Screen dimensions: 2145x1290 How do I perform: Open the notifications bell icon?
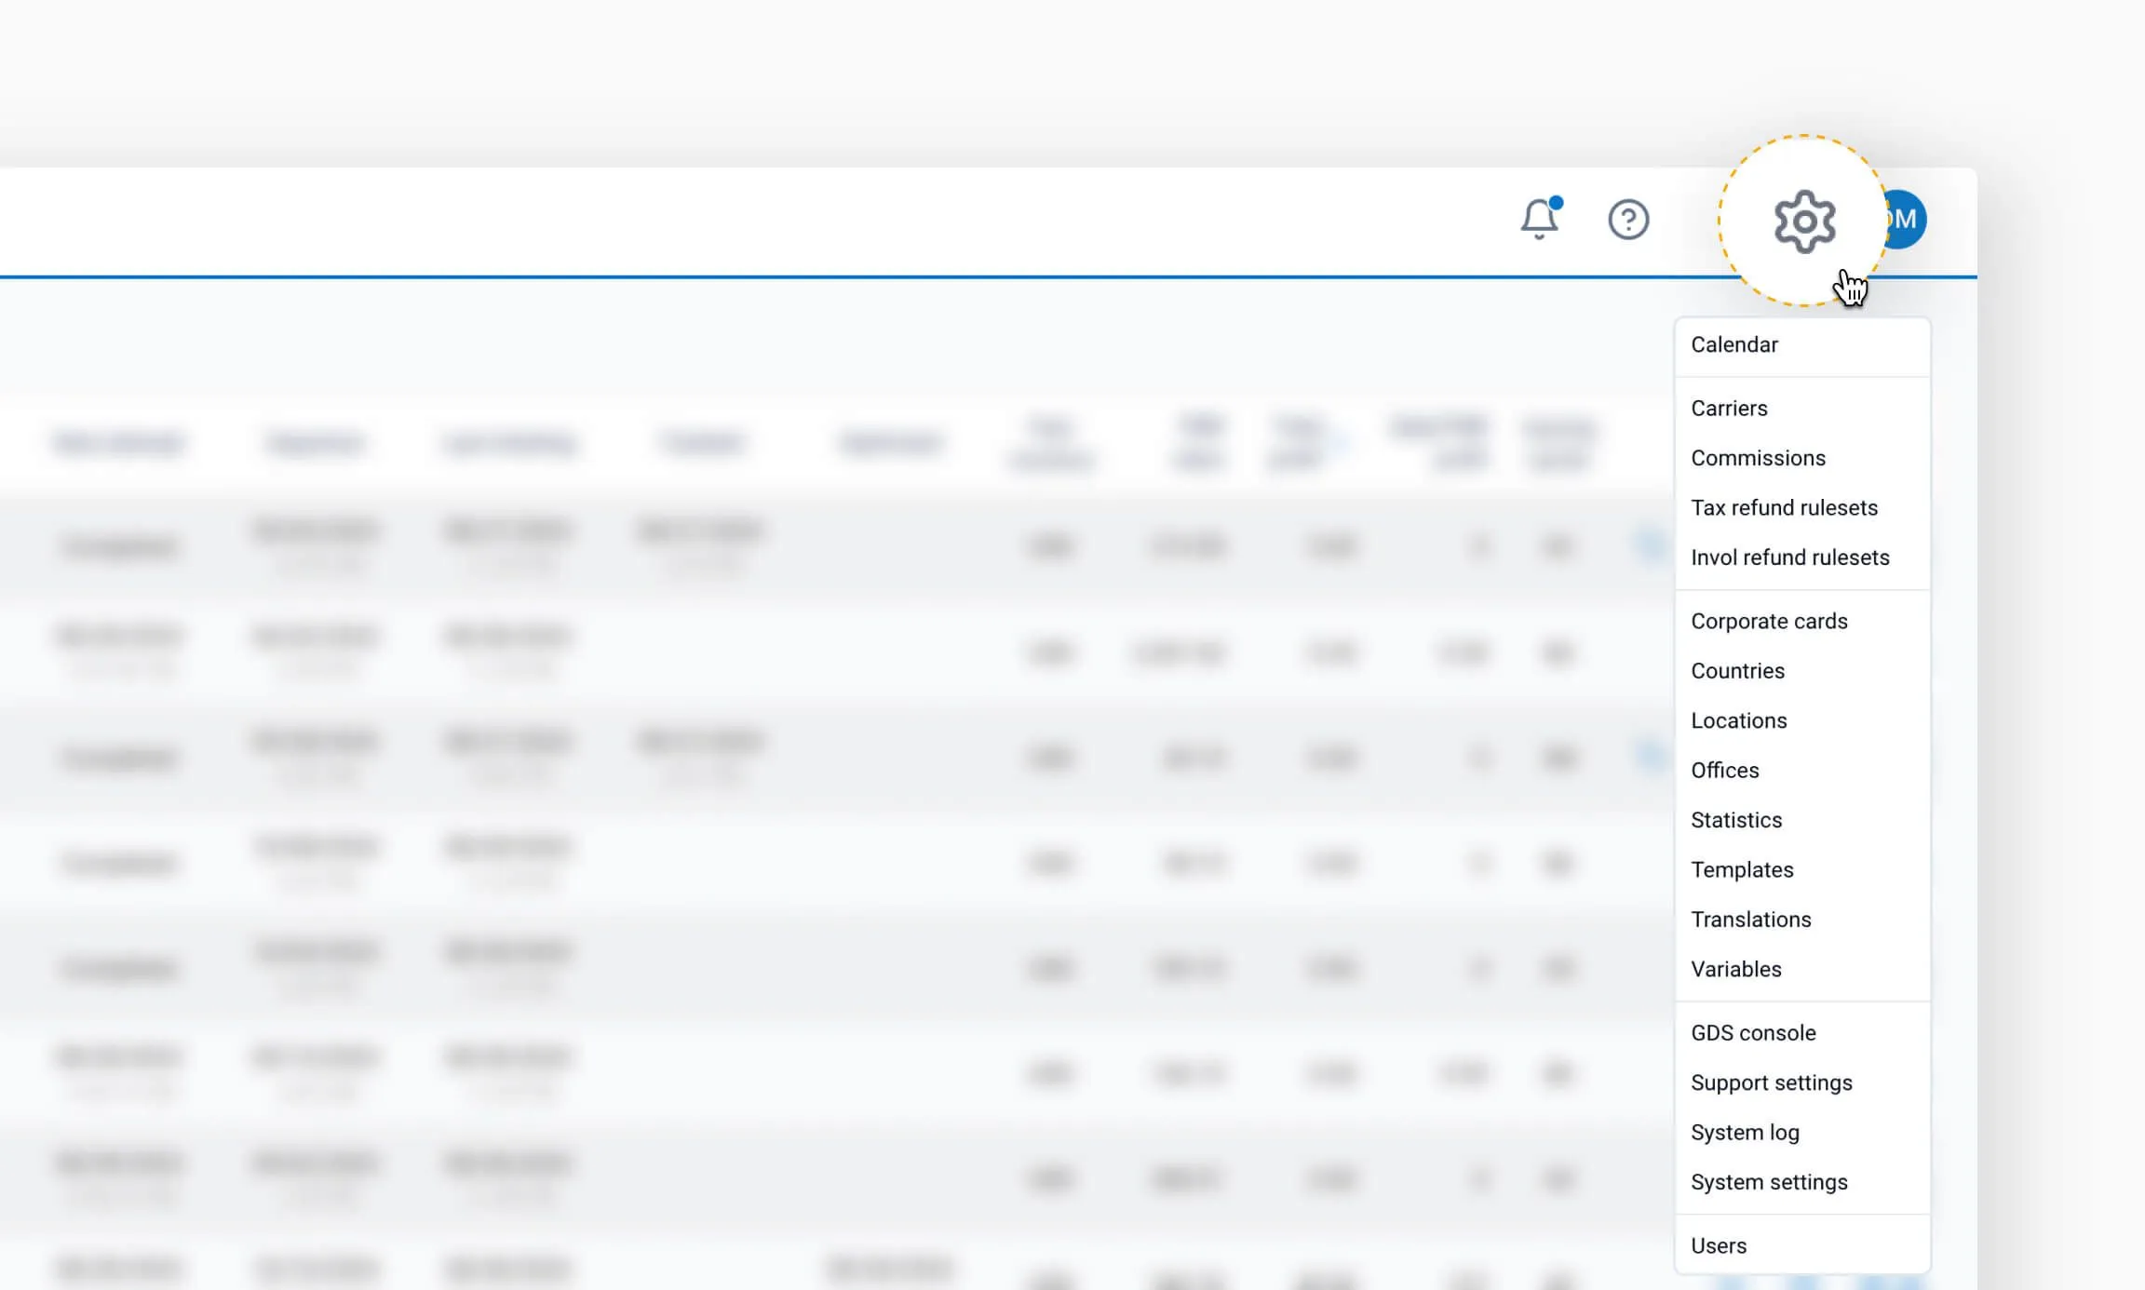[x=1539, y=220]
